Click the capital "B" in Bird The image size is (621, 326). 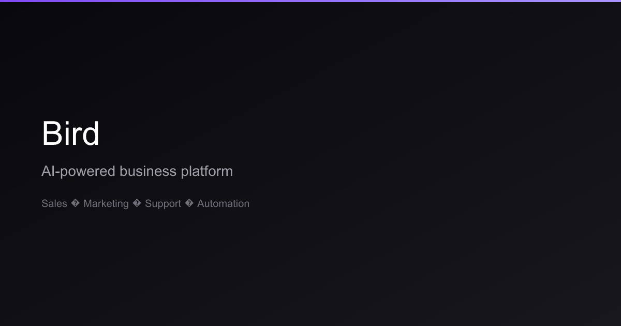[x=52, y=134]
